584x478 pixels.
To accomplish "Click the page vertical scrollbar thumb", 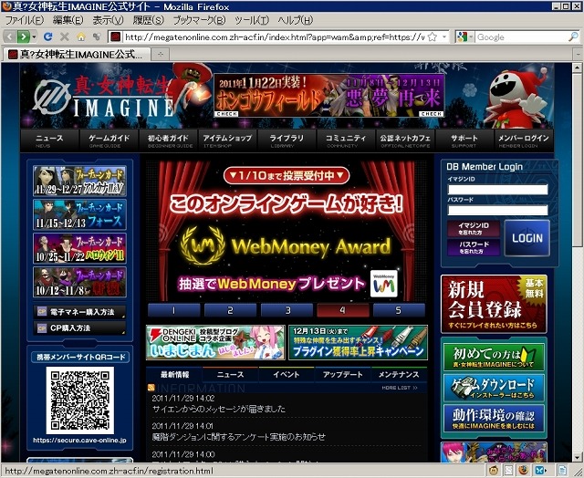I will [x=577, y=160].
